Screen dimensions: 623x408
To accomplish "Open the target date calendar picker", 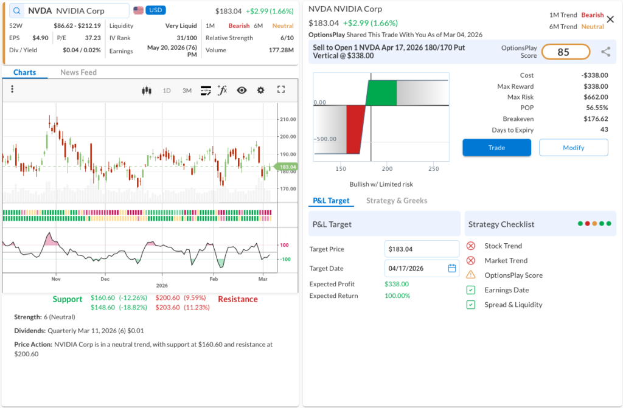I will pyautogui.click(x=452, y=268).
